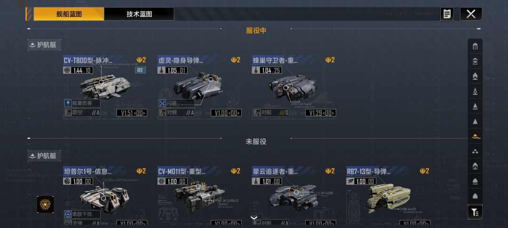508x228 pixels.
Task: Tap the orange triangle emblem badge
Action: pos(45,204)
